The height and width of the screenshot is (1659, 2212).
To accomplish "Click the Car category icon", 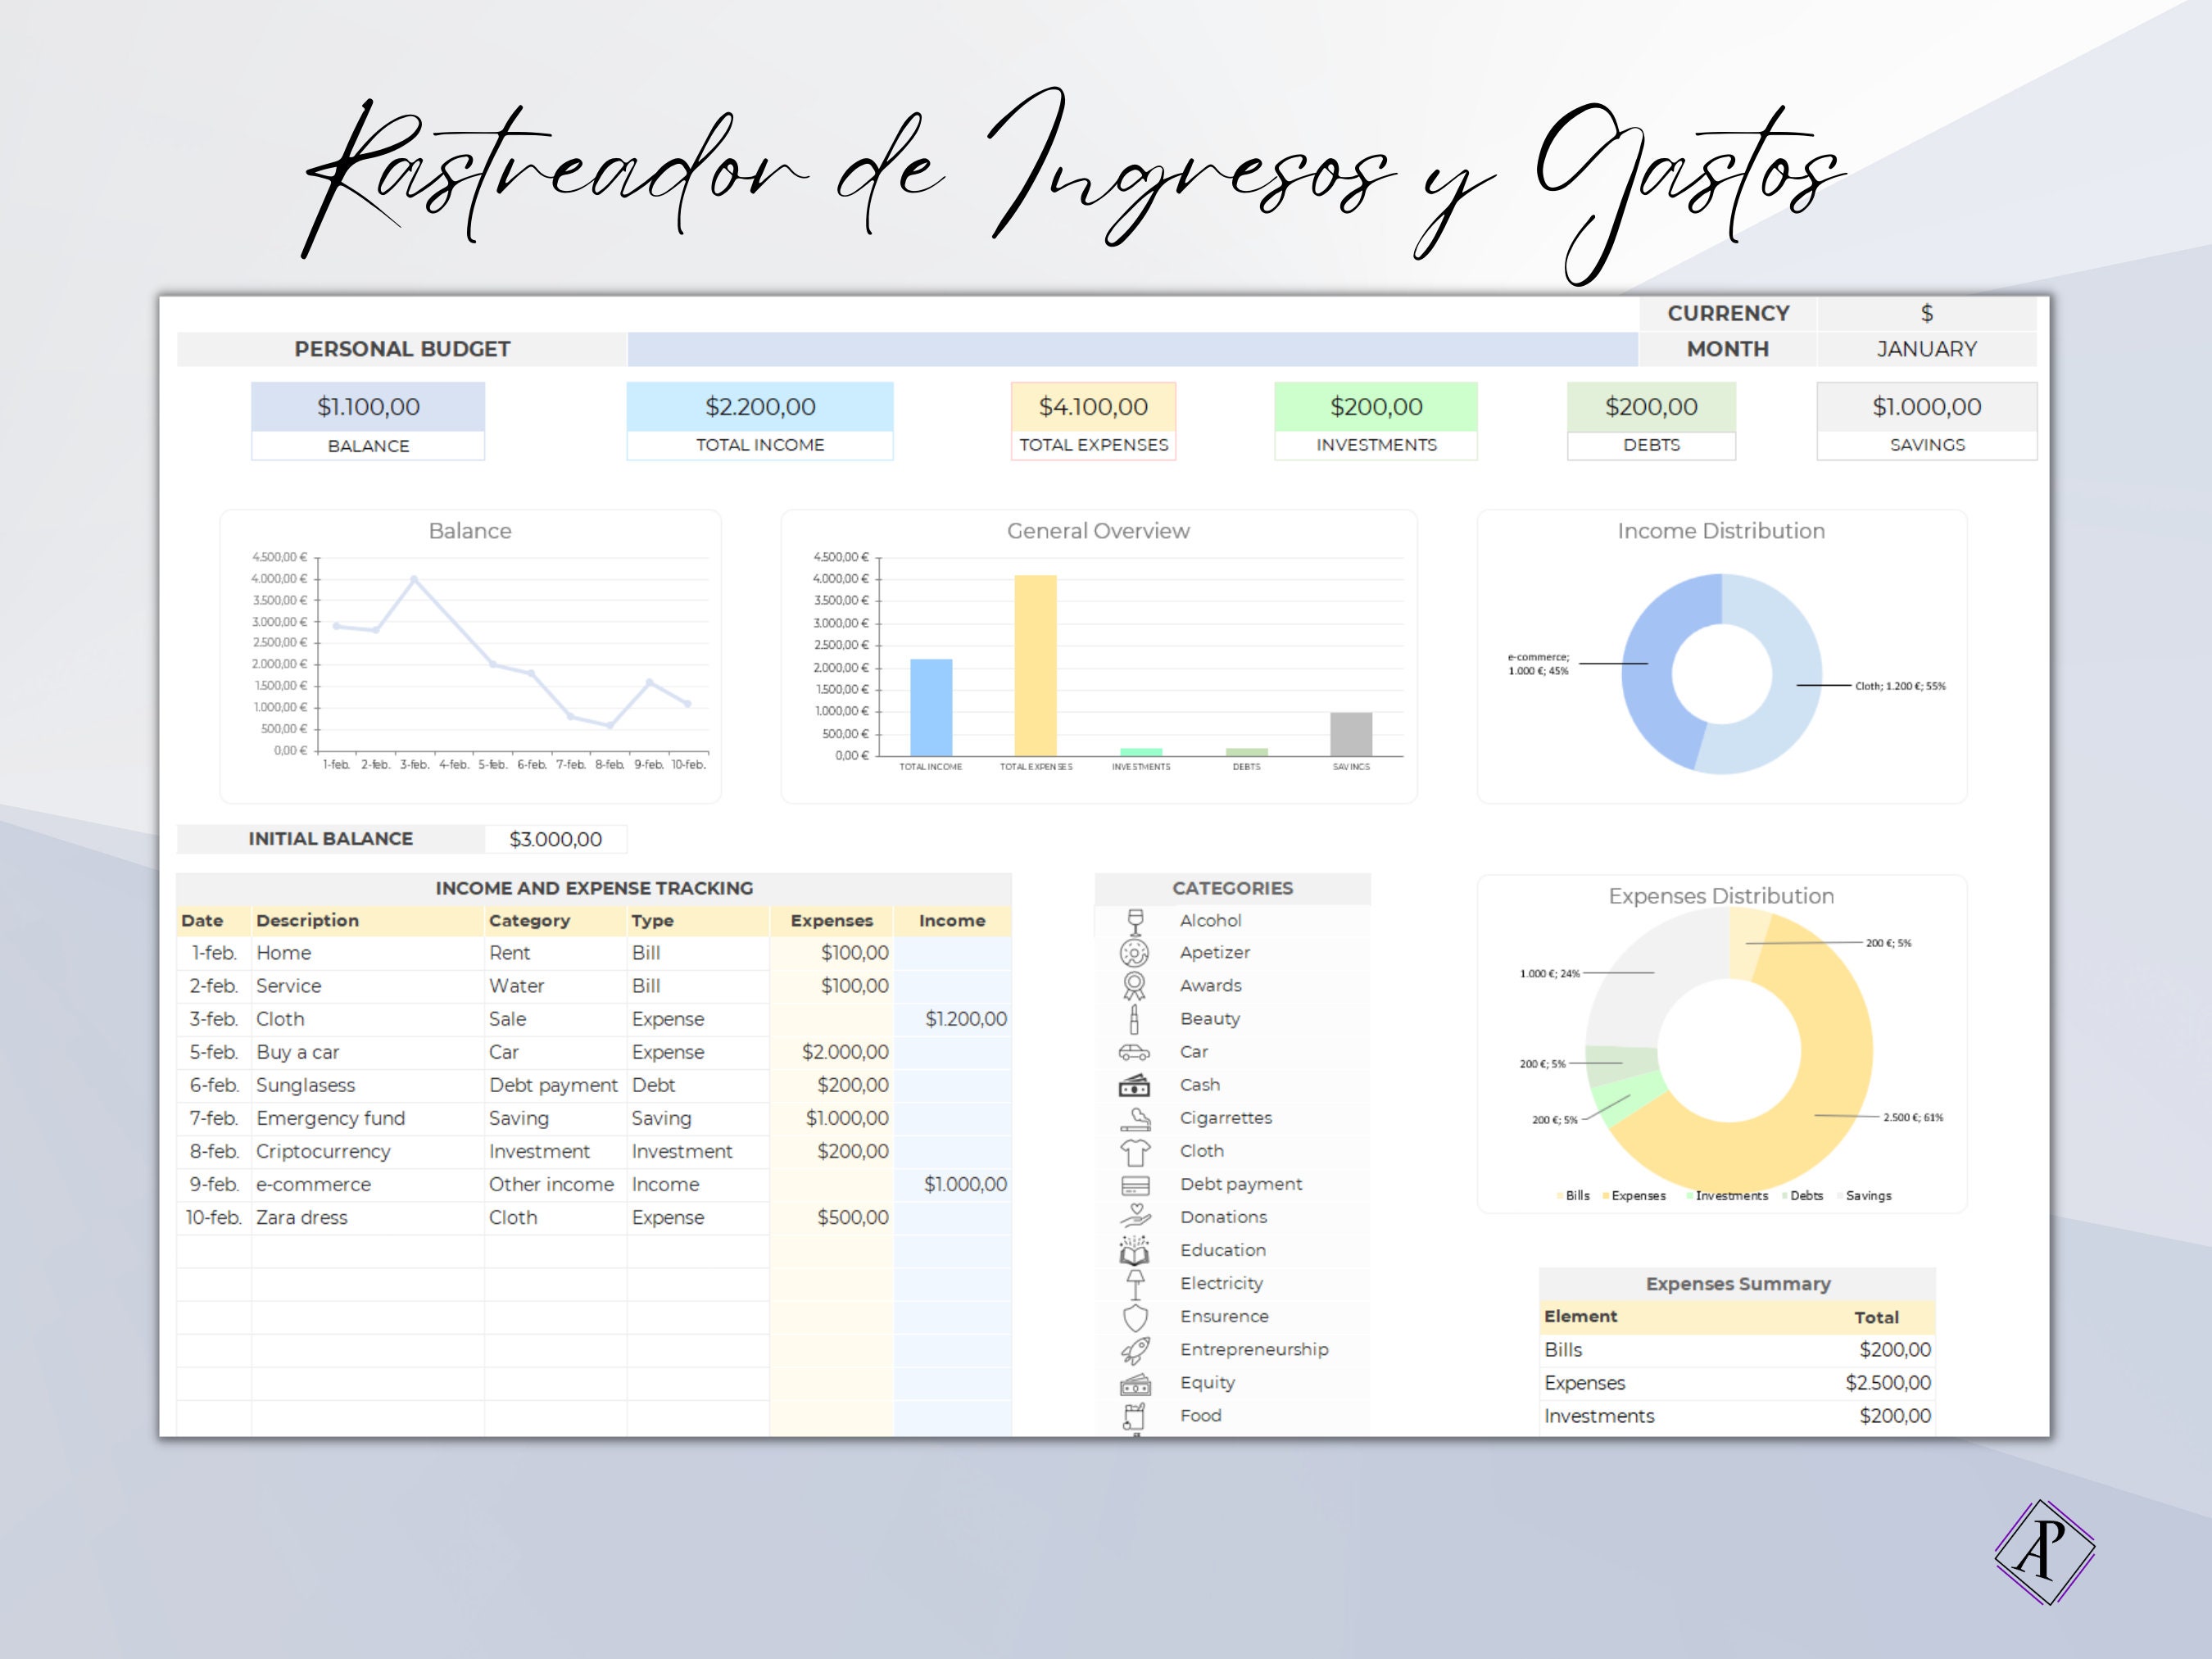I will [x=1134, y=1052].
